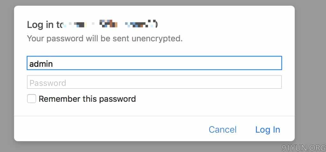326x152 pixels.
Task: Dismiss the dialog with Cancel
Action: pos(222,130)
